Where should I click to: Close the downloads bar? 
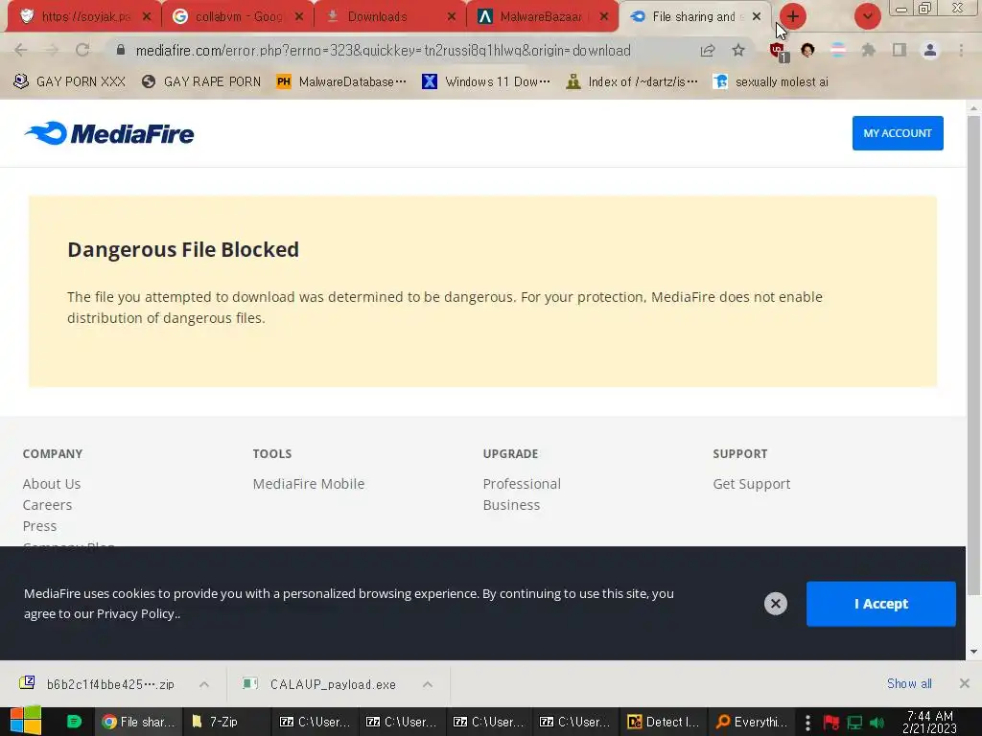point(965,683)
